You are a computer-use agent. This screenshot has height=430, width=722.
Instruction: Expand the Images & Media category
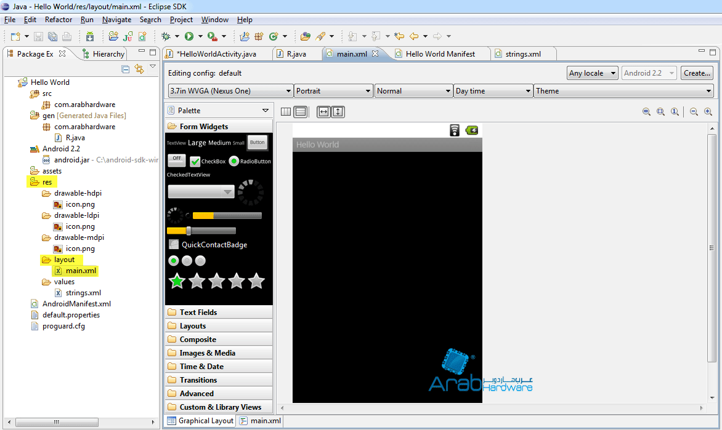pyautogui.click(x=219, y=352)
